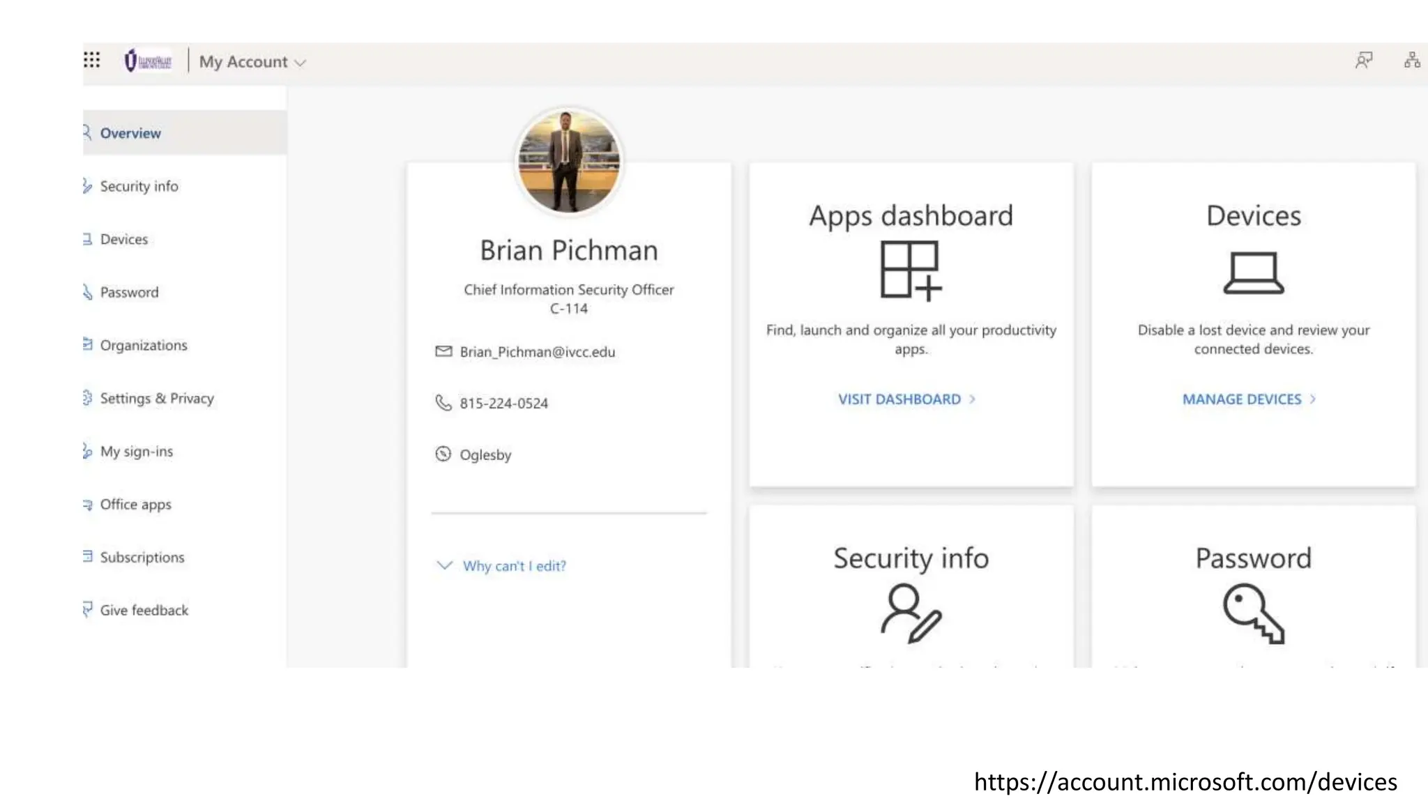The width and height of the screenshot is (1428, 803).
Task: Click the key icon on Password card
Action: [x=1254, y=614]
